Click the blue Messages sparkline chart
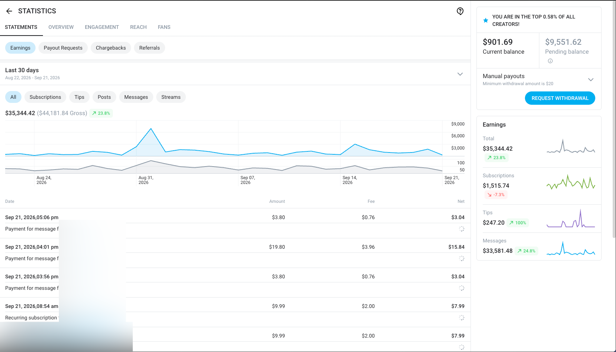 [x=571, y=248]
